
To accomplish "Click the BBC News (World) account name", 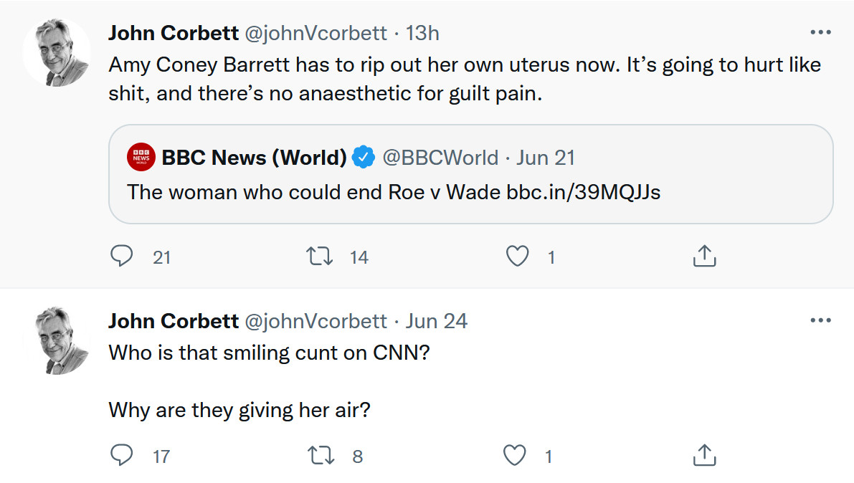I will 254,158.
